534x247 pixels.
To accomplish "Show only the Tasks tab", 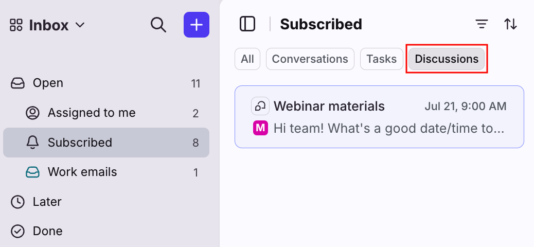I will (381, 59).
